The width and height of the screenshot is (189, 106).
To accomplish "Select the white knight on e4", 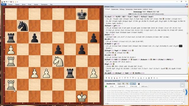I will (58, 61).
